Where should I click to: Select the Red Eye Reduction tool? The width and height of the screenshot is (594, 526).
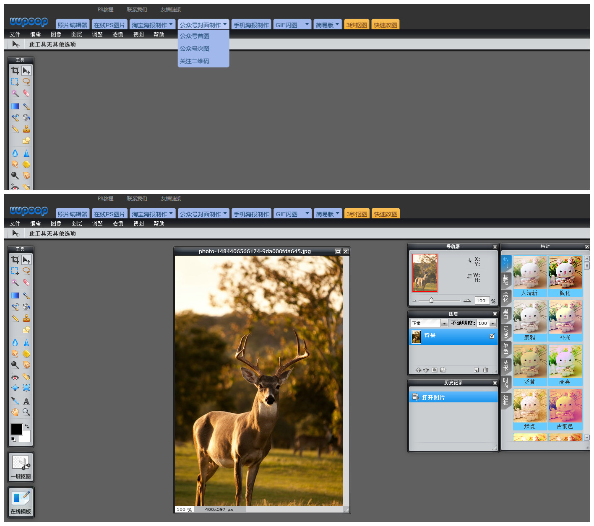15,376
